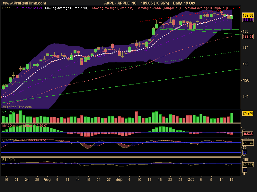Click the 177.01 price tag
257x192 pixels.
click(248, 36)
